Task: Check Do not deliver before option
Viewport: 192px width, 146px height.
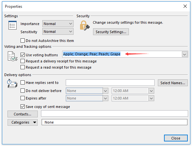Action: pos(22,91)
